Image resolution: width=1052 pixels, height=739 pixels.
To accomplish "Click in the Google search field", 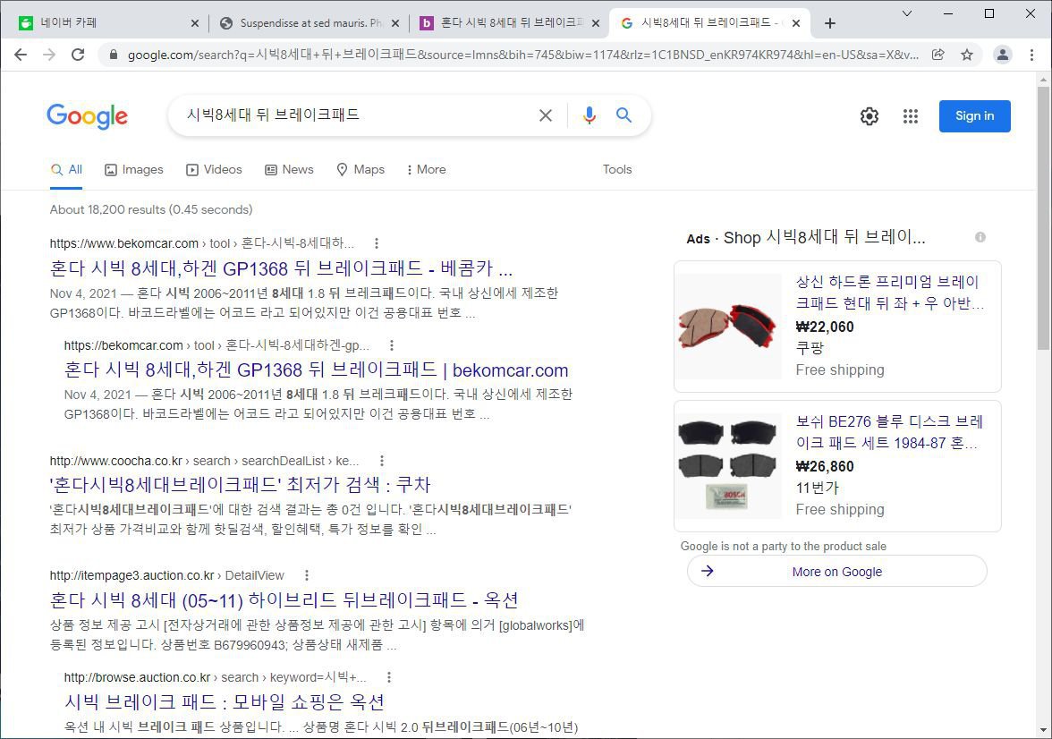I will pyautogui.click(x=356, y=115).
